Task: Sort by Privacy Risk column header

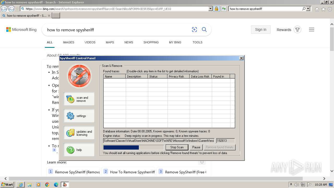Action: [178, 77]
